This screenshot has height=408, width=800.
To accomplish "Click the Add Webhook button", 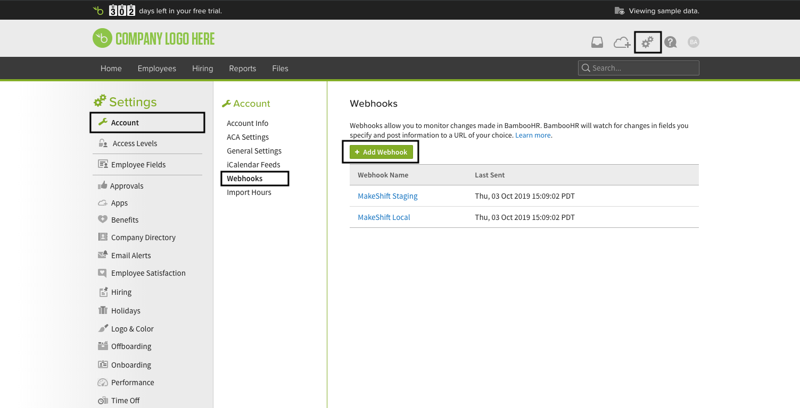I will click(x=381, y=152).
